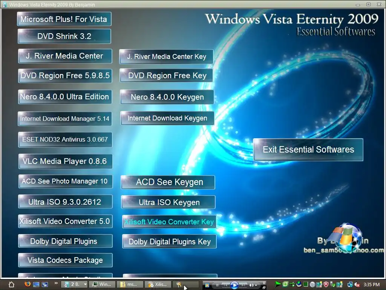386x290 pixels.
Task: Skip to next track in Media Player toolbar
Action: coord(243,285)
